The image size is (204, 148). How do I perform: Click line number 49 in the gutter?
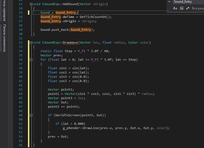point(21,115)
